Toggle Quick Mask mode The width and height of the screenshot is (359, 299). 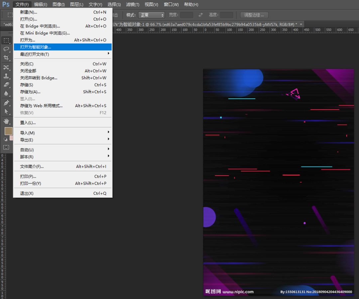tap(6, 147)
